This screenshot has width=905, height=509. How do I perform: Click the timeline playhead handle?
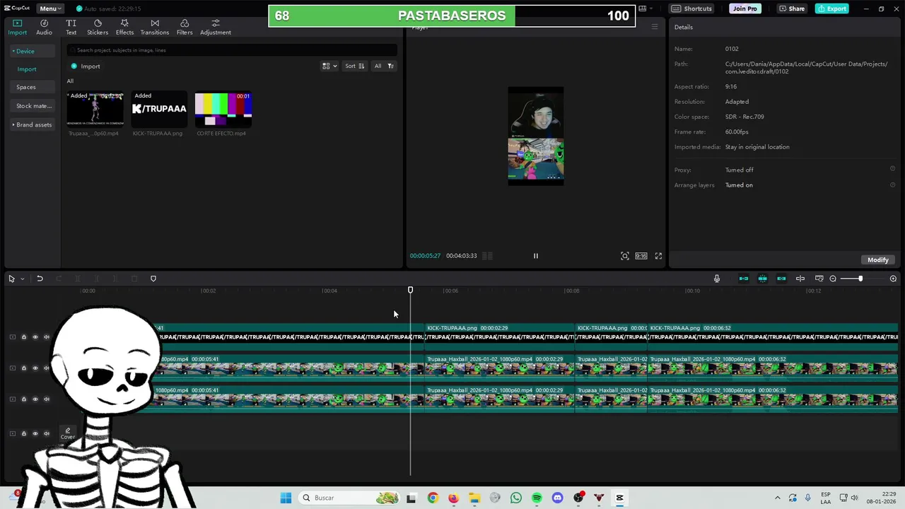(410, 290)
